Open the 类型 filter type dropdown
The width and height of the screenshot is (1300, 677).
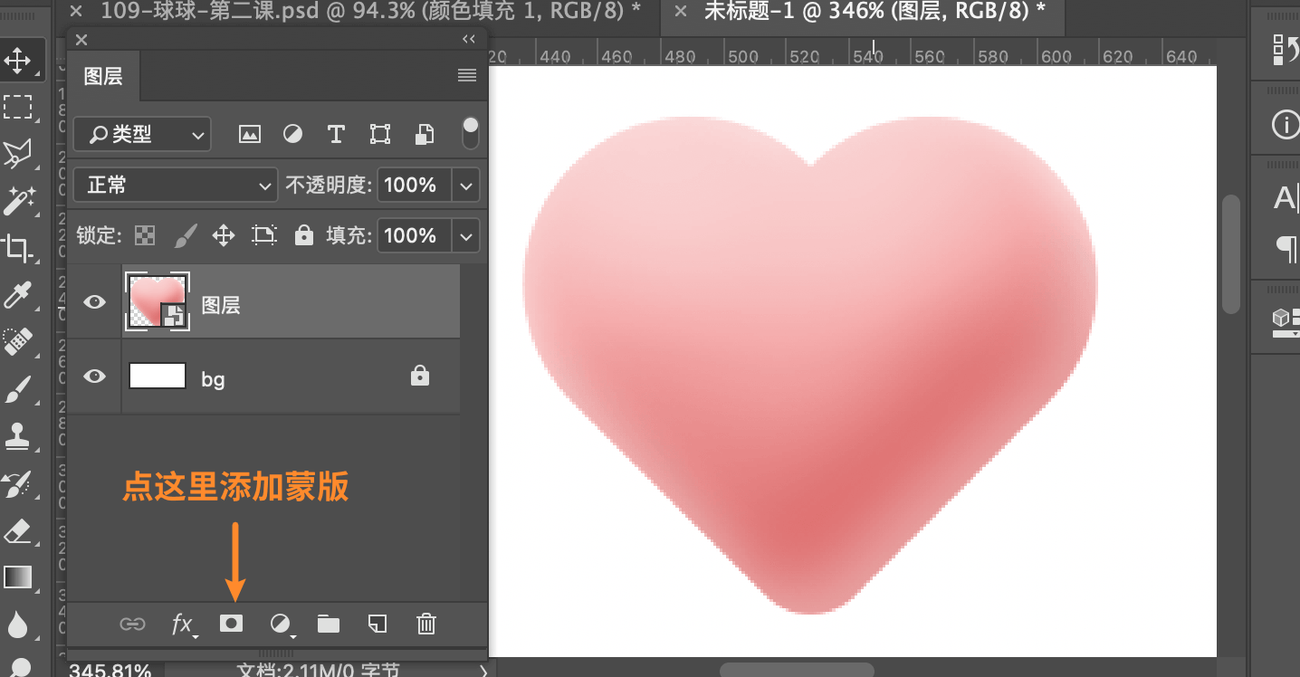[x=142, y=135]
